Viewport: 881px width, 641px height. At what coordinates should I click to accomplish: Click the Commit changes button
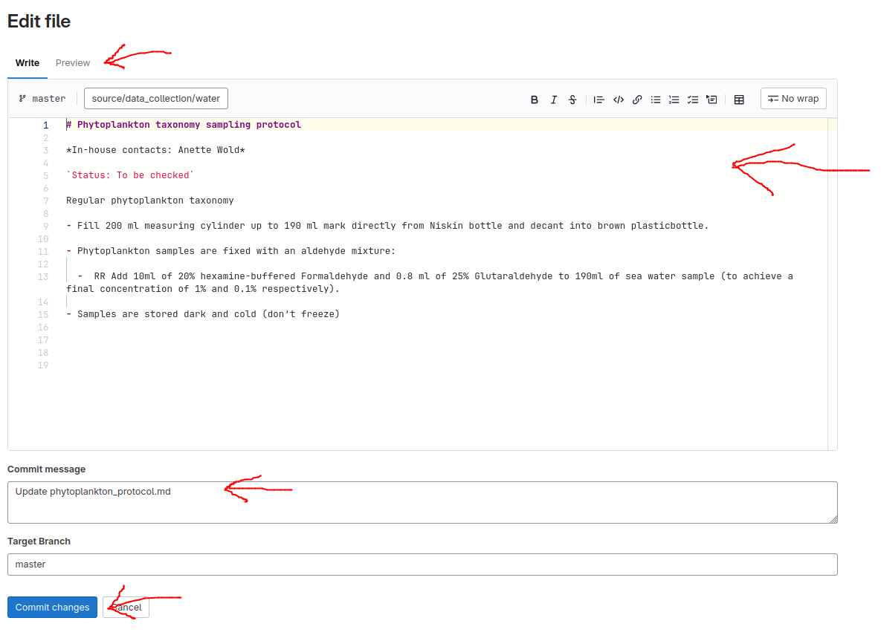(53, 608)
